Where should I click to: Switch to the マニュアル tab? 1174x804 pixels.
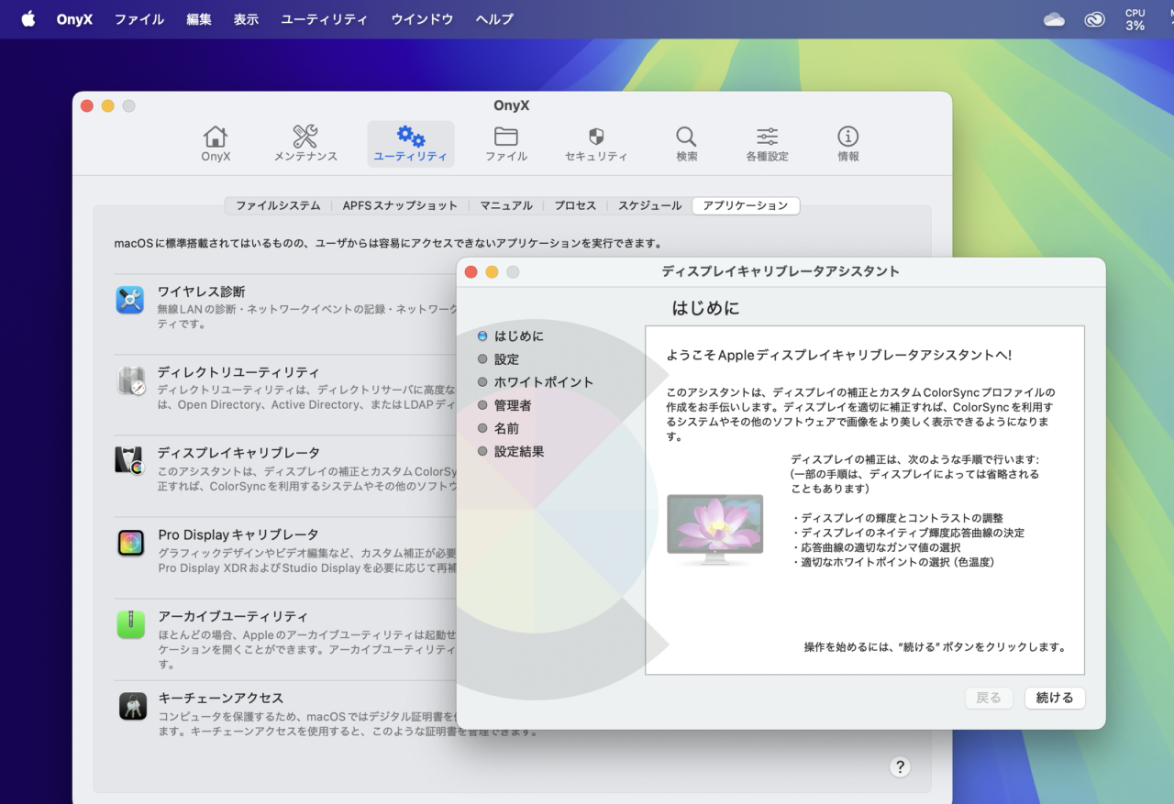[x=506, y=205]
